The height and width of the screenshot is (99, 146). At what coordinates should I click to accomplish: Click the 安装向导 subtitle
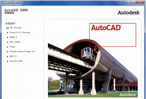[x=9, y=13]
